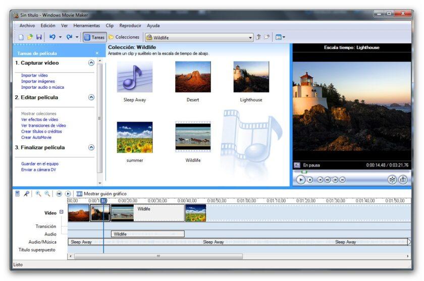424x281 pixels.
Task: Click the Narrate Timeline microphone icon
Action: pyautogui.click(x=26, y=194)
